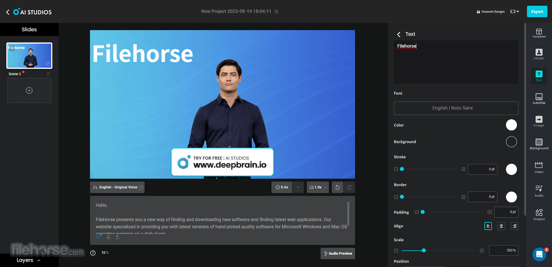Click the Export button

click(537, 12)
